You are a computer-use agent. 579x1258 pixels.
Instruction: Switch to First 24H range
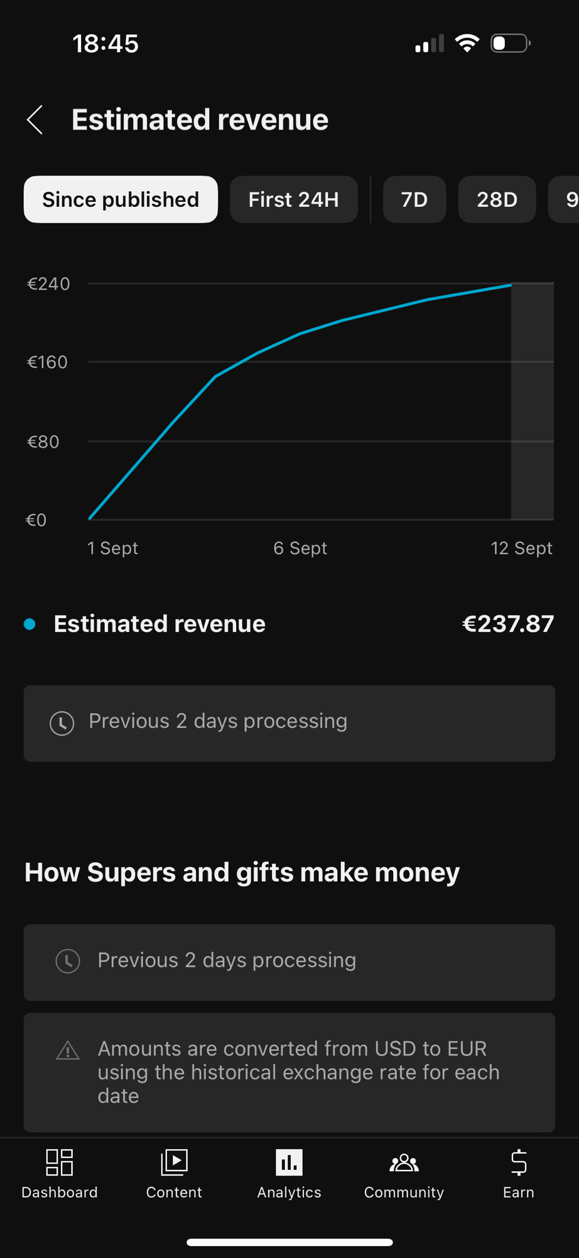pos(293,199)
